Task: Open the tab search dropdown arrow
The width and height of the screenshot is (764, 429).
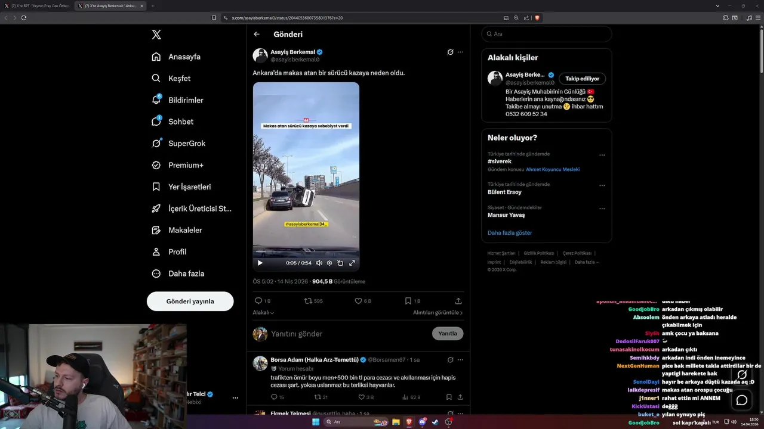Action: pos(717,6)
